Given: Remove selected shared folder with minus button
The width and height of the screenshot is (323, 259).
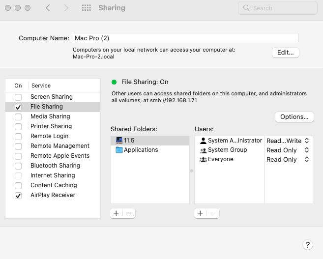Looking at the screenshot, I should click(x=129, y=213).
